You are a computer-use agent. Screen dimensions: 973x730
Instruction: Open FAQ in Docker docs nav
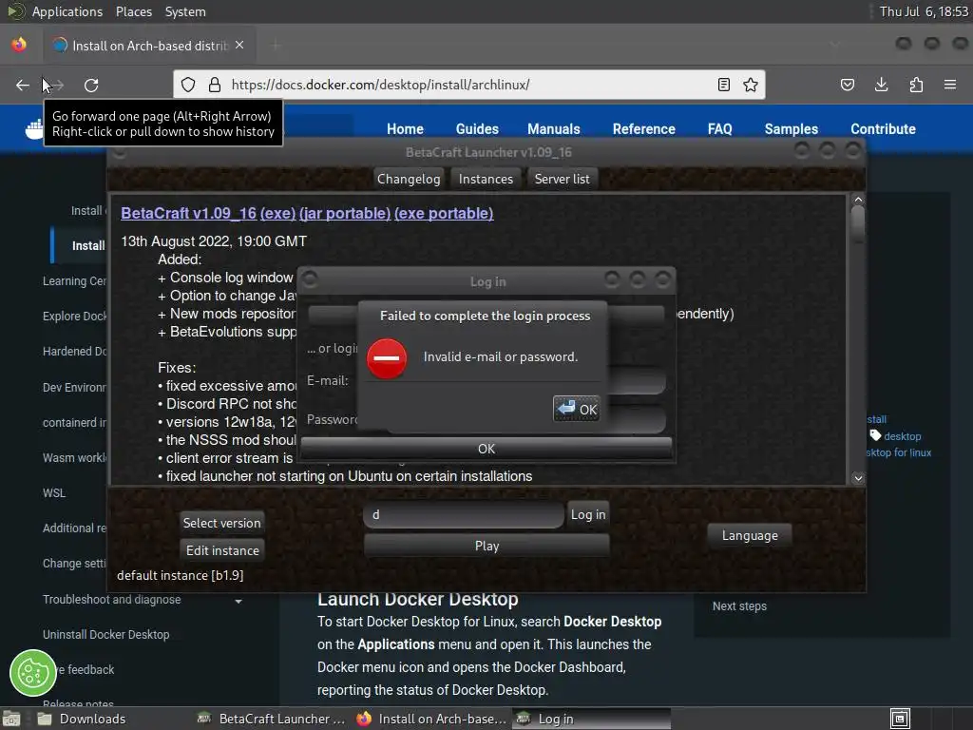coord(720,129)
